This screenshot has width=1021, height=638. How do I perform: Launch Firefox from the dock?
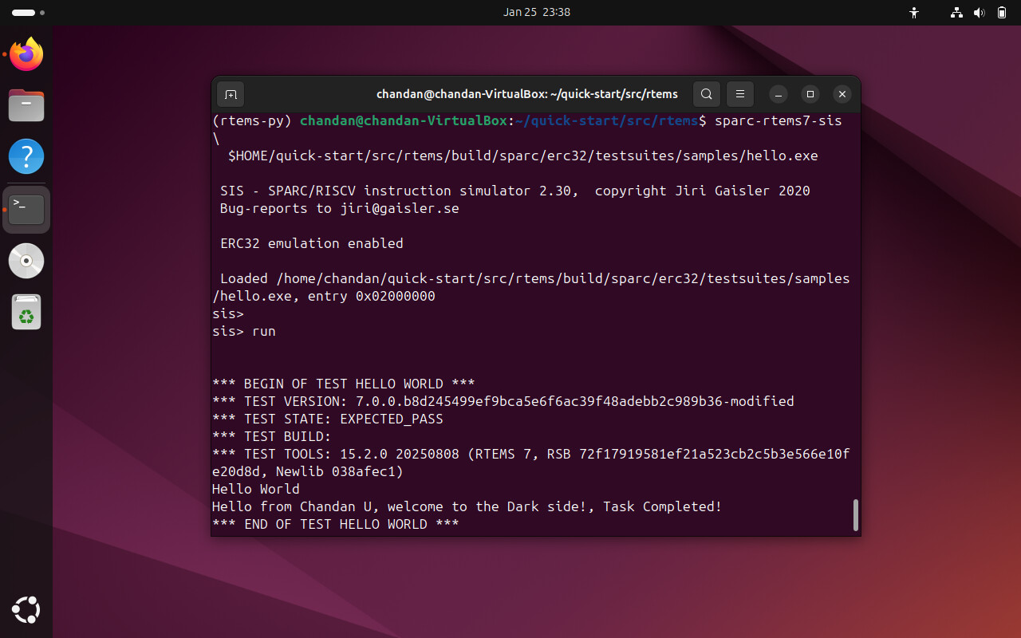[26, 55]
